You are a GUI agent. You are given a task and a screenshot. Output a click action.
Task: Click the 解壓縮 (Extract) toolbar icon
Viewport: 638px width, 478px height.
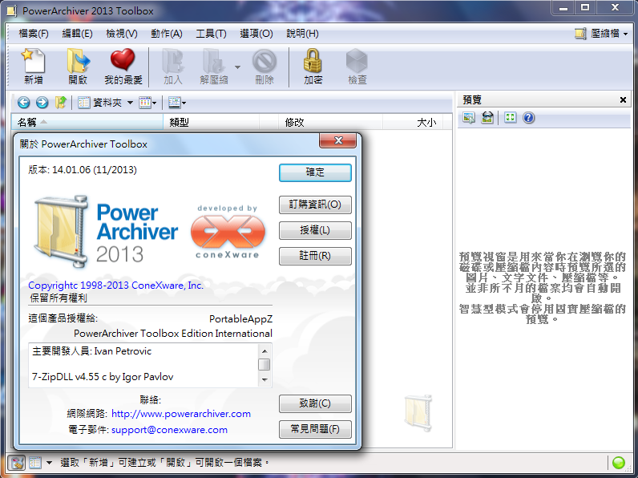[x=214, y=67]
